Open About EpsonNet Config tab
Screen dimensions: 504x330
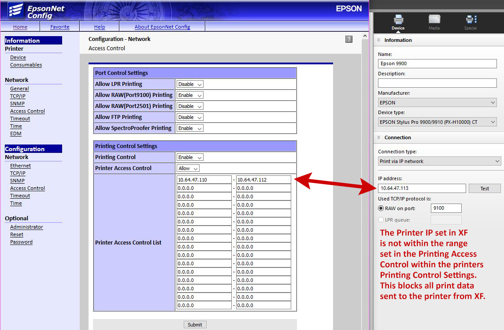pos(162,27)
